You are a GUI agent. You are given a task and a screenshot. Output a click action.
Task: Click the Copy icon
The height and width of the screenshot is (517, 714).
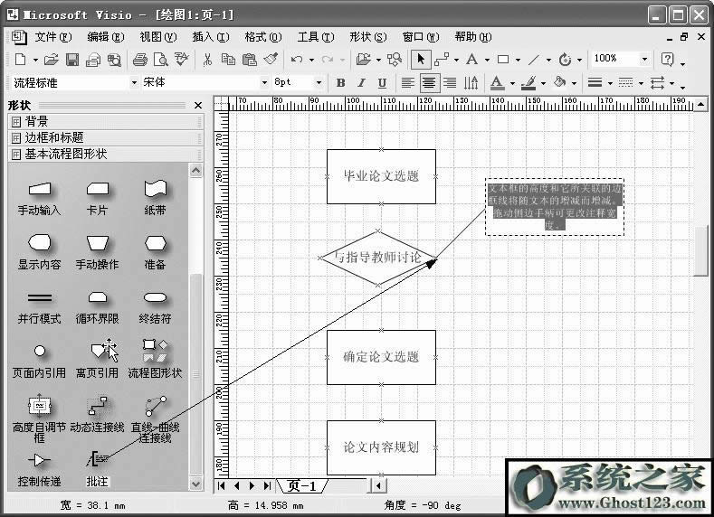[228, 59]
